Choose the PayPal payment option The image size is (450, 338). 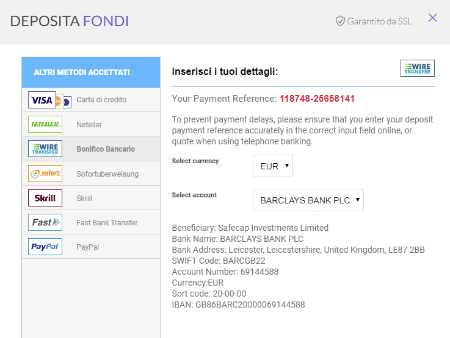pyautogui.click(x=91, y=247)
